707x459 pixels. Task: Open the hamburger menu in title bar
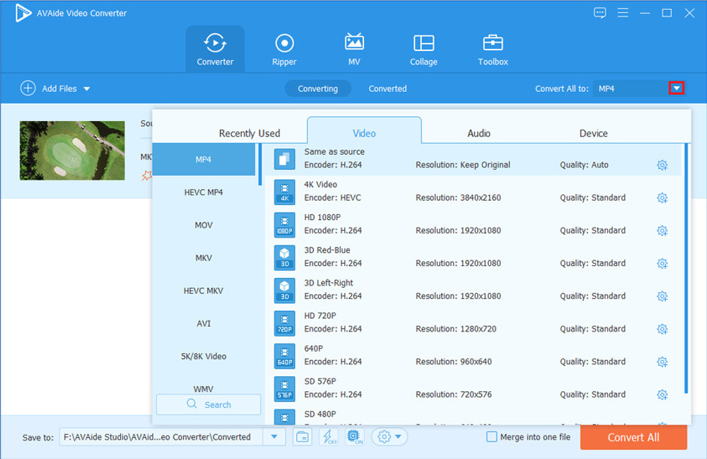pos(623,13)
